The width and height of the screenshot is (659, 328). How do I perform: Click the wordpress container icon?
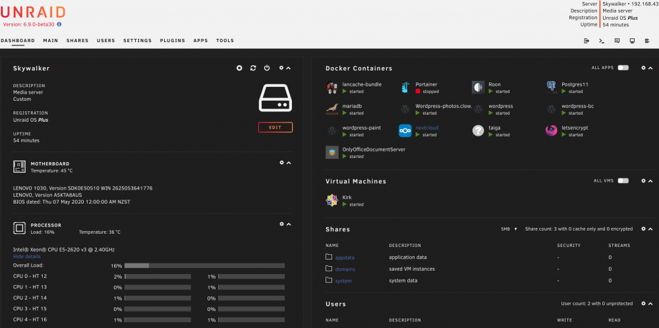tap(478, 109)
